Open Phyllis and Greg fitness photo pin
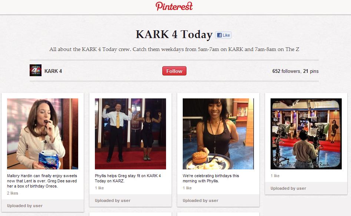The width and height of the screenshot is (351, 216). (130, 134)
